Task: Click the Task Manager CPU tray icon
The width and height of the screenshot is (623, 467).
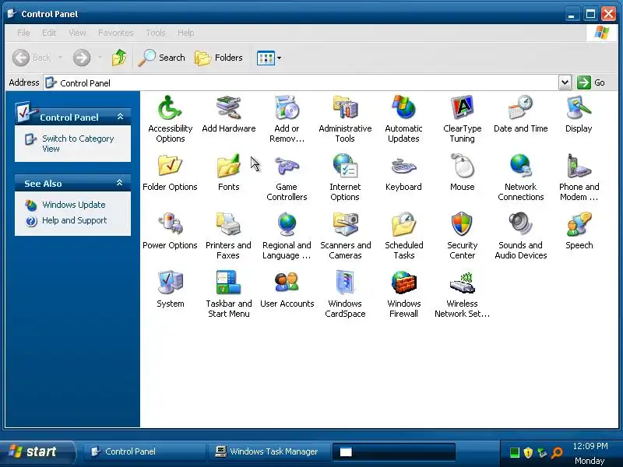Action: (x=515, y=452)
